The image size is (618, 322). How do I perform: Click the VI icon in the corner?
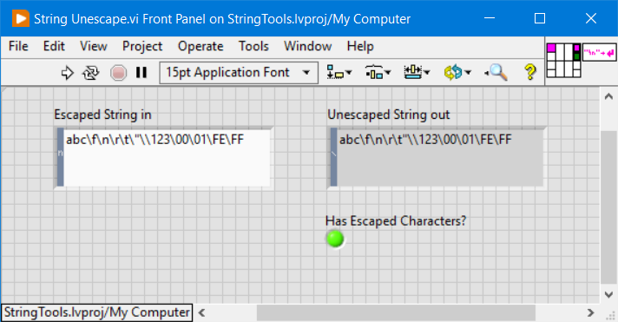point(599,52)
